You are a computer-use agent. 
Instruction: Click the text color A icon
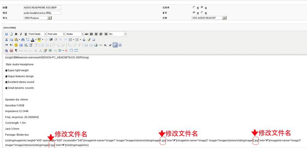32,40
